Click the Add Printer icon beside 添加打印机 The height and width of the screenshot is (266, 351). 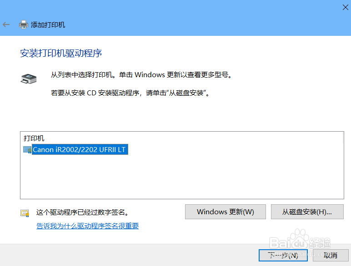tap(24, 25)
